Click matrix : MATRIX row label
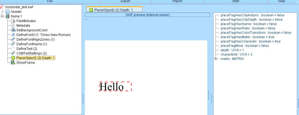 232,59
